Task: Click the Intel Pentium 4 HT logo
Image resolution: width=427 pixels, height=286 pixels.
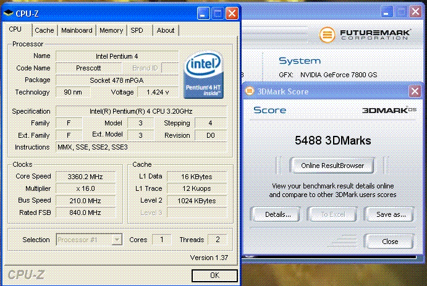Action: coord(203,75)
